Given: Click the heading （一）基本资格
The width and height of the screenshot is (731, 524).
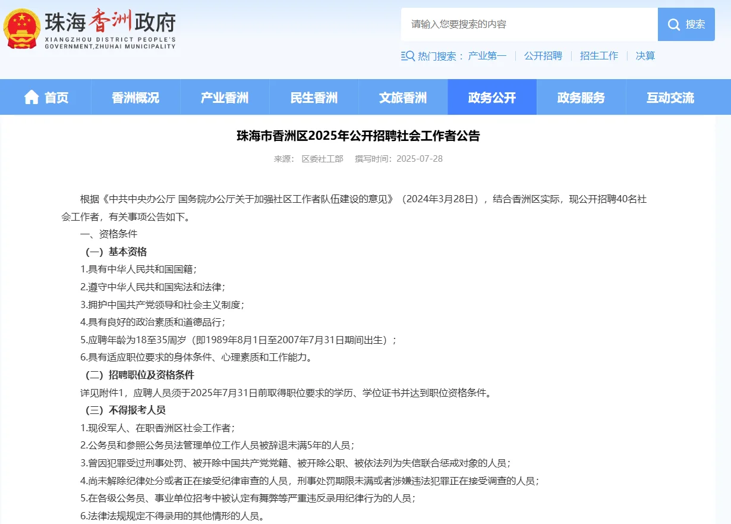Looking at the screenshot, I should coord(114,252).
